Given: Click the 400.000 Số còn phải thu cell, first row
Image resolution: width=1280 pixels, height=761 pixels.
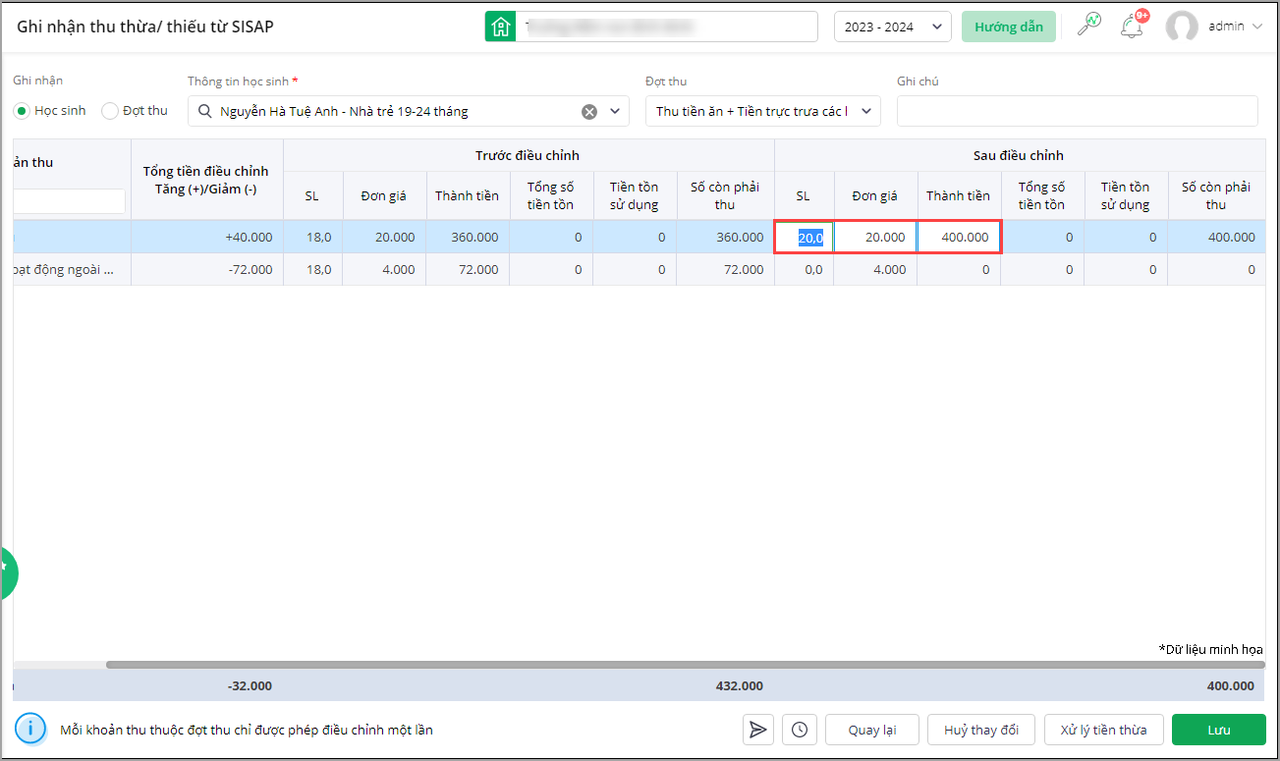Looking at the screenshot, I should click(1217, 237).
